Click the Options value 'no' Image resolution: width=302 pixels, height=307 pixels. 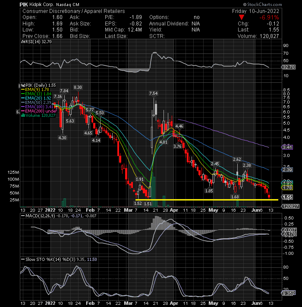(x=197, y=17)
